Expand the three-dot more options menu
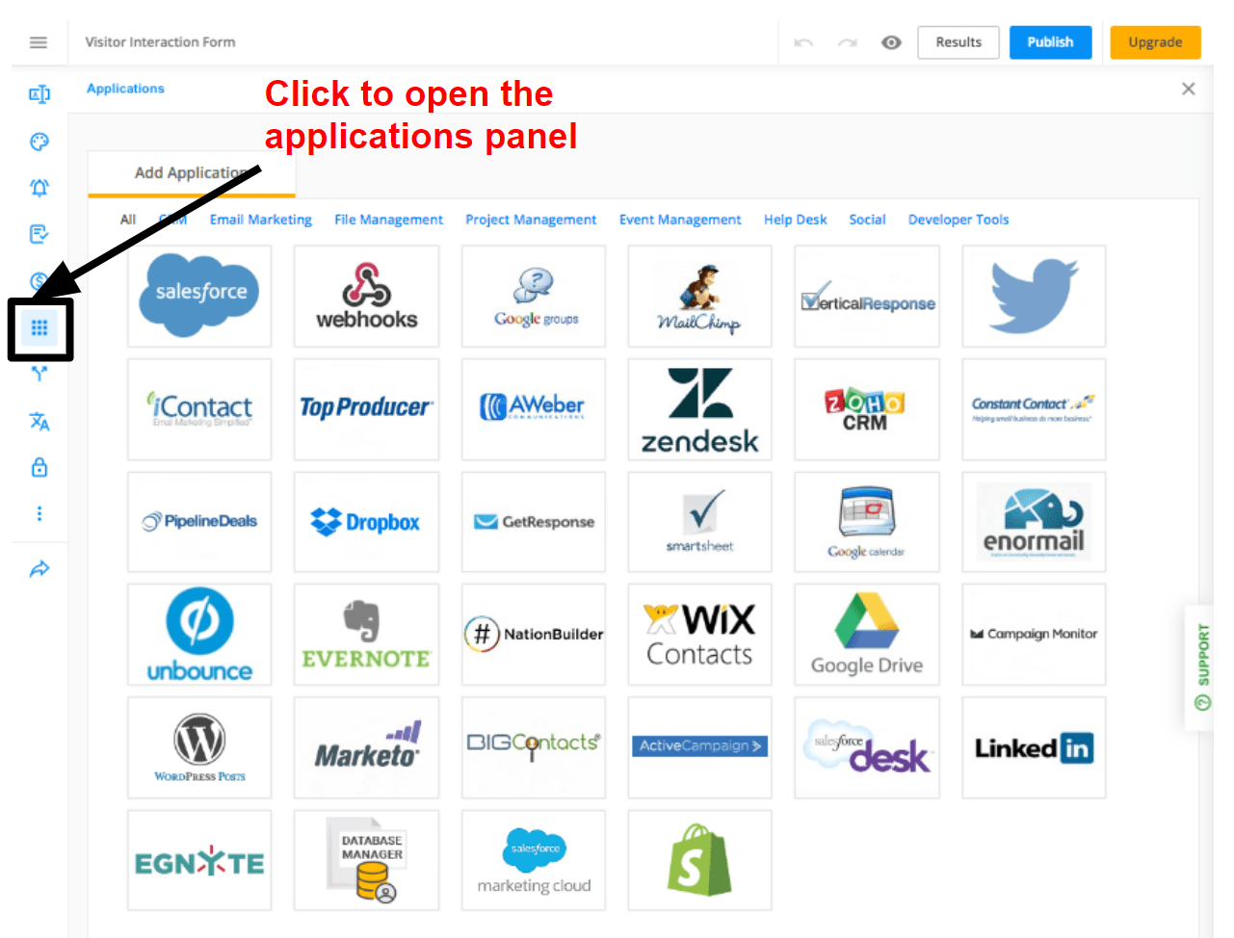1234x938 pixels. tap(39, 513)
